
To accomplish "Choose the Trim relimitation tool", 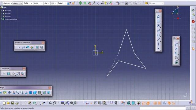I will (176, 53).
